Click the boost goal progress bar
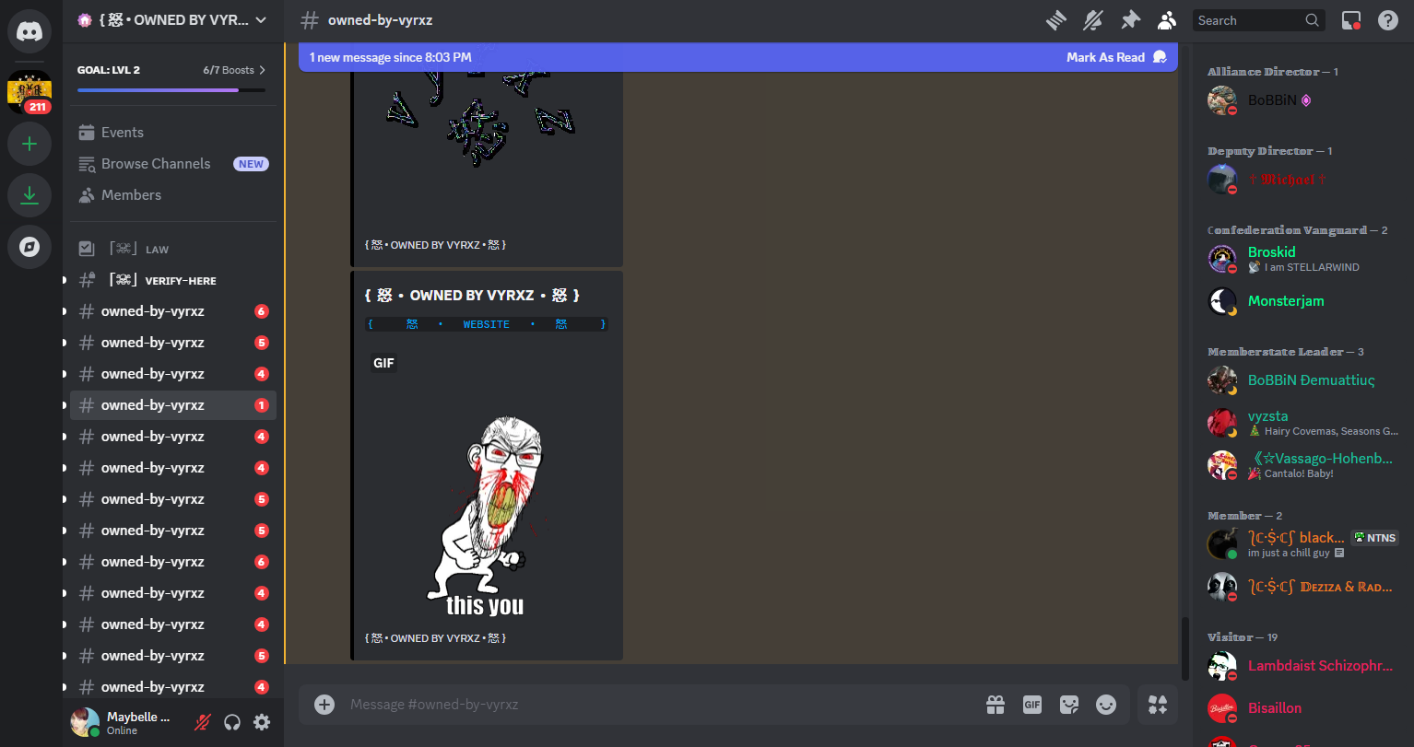The image size is (1414, 747). 171,90
